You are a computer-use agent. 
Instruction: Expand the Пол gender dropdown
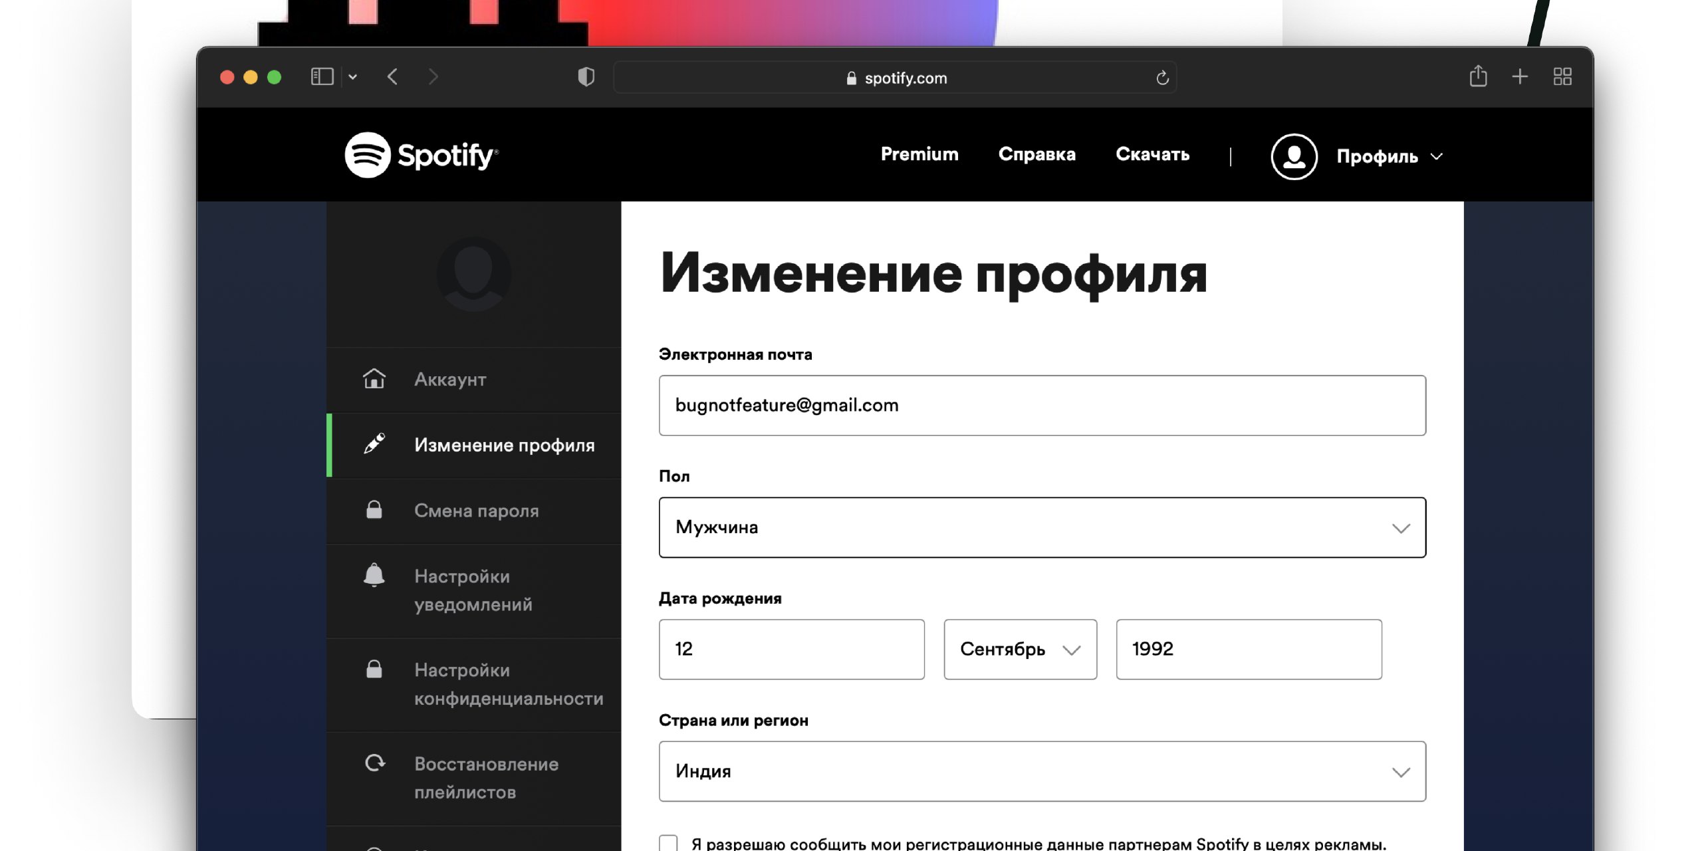(1042, 527)
